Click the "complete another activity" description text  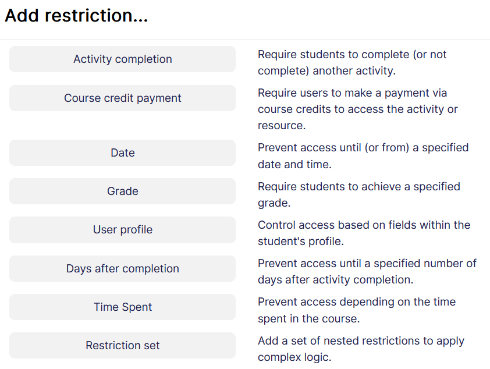(x=352, y=63)
